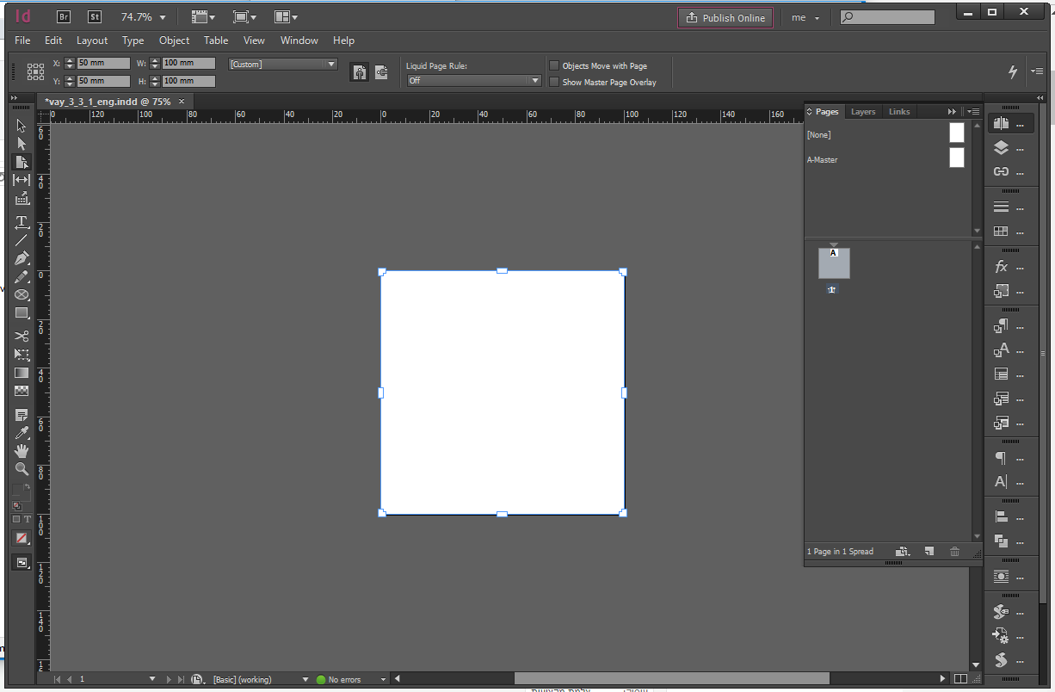Select the Free Transform tool
1055x692 pixels.
coord(22,354)
